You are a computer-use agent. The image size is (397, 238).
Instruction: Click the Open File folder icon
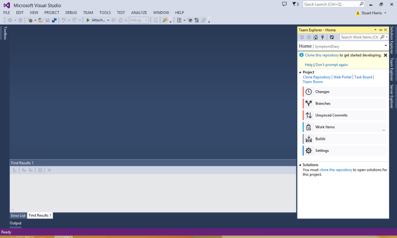click(x=41, y=20)
